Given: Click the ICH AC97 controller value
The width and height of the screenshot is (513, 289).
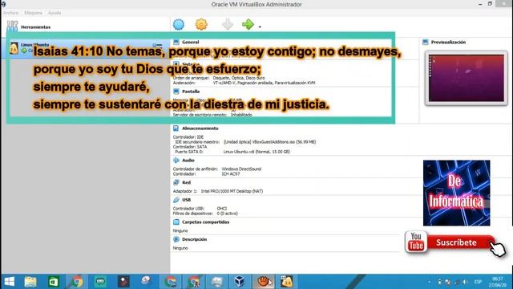Looking at the screenshot, I should click(231, 174).
